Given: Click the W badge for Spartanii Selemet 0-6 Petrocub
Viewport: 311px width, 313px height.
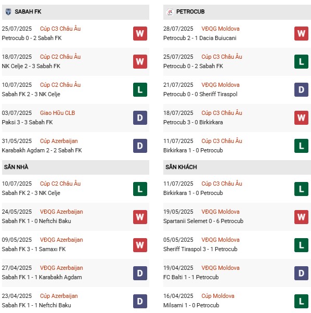Looking at the screenshot, I should click(301, 217).
